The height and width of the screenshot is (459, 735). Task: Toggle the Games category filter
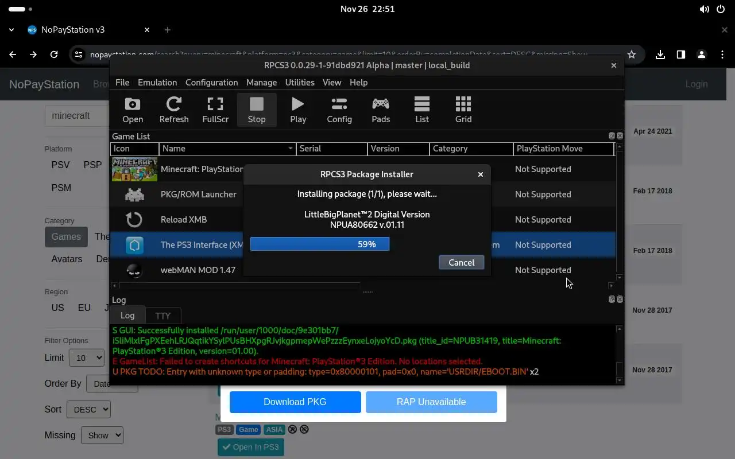[66, 236]
